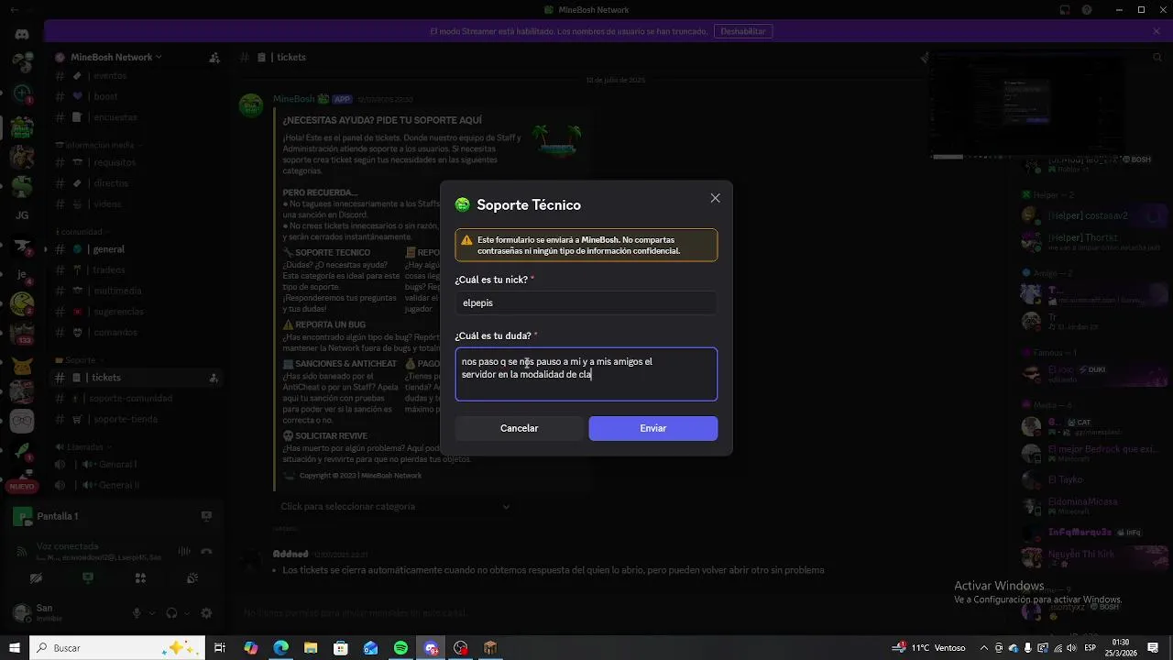Image resolution: width=1173 pixels, height=660 pixels.
Task: Click the search magnifier icon at the top right
Action: tap(1157, 57)
